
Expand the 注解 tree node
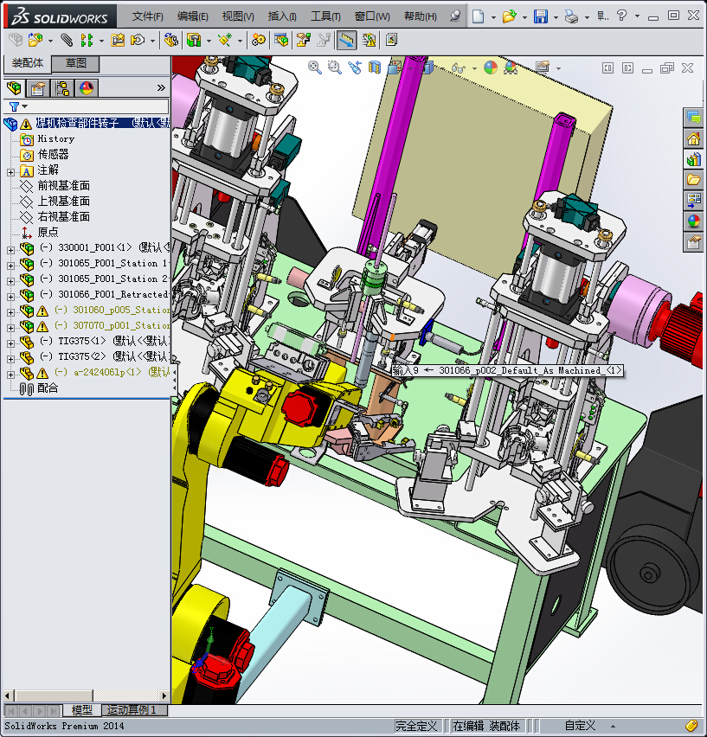(10, 172)
